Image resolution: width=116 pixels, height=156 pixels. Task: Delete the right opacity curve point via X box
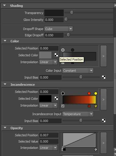coord(96,149)
